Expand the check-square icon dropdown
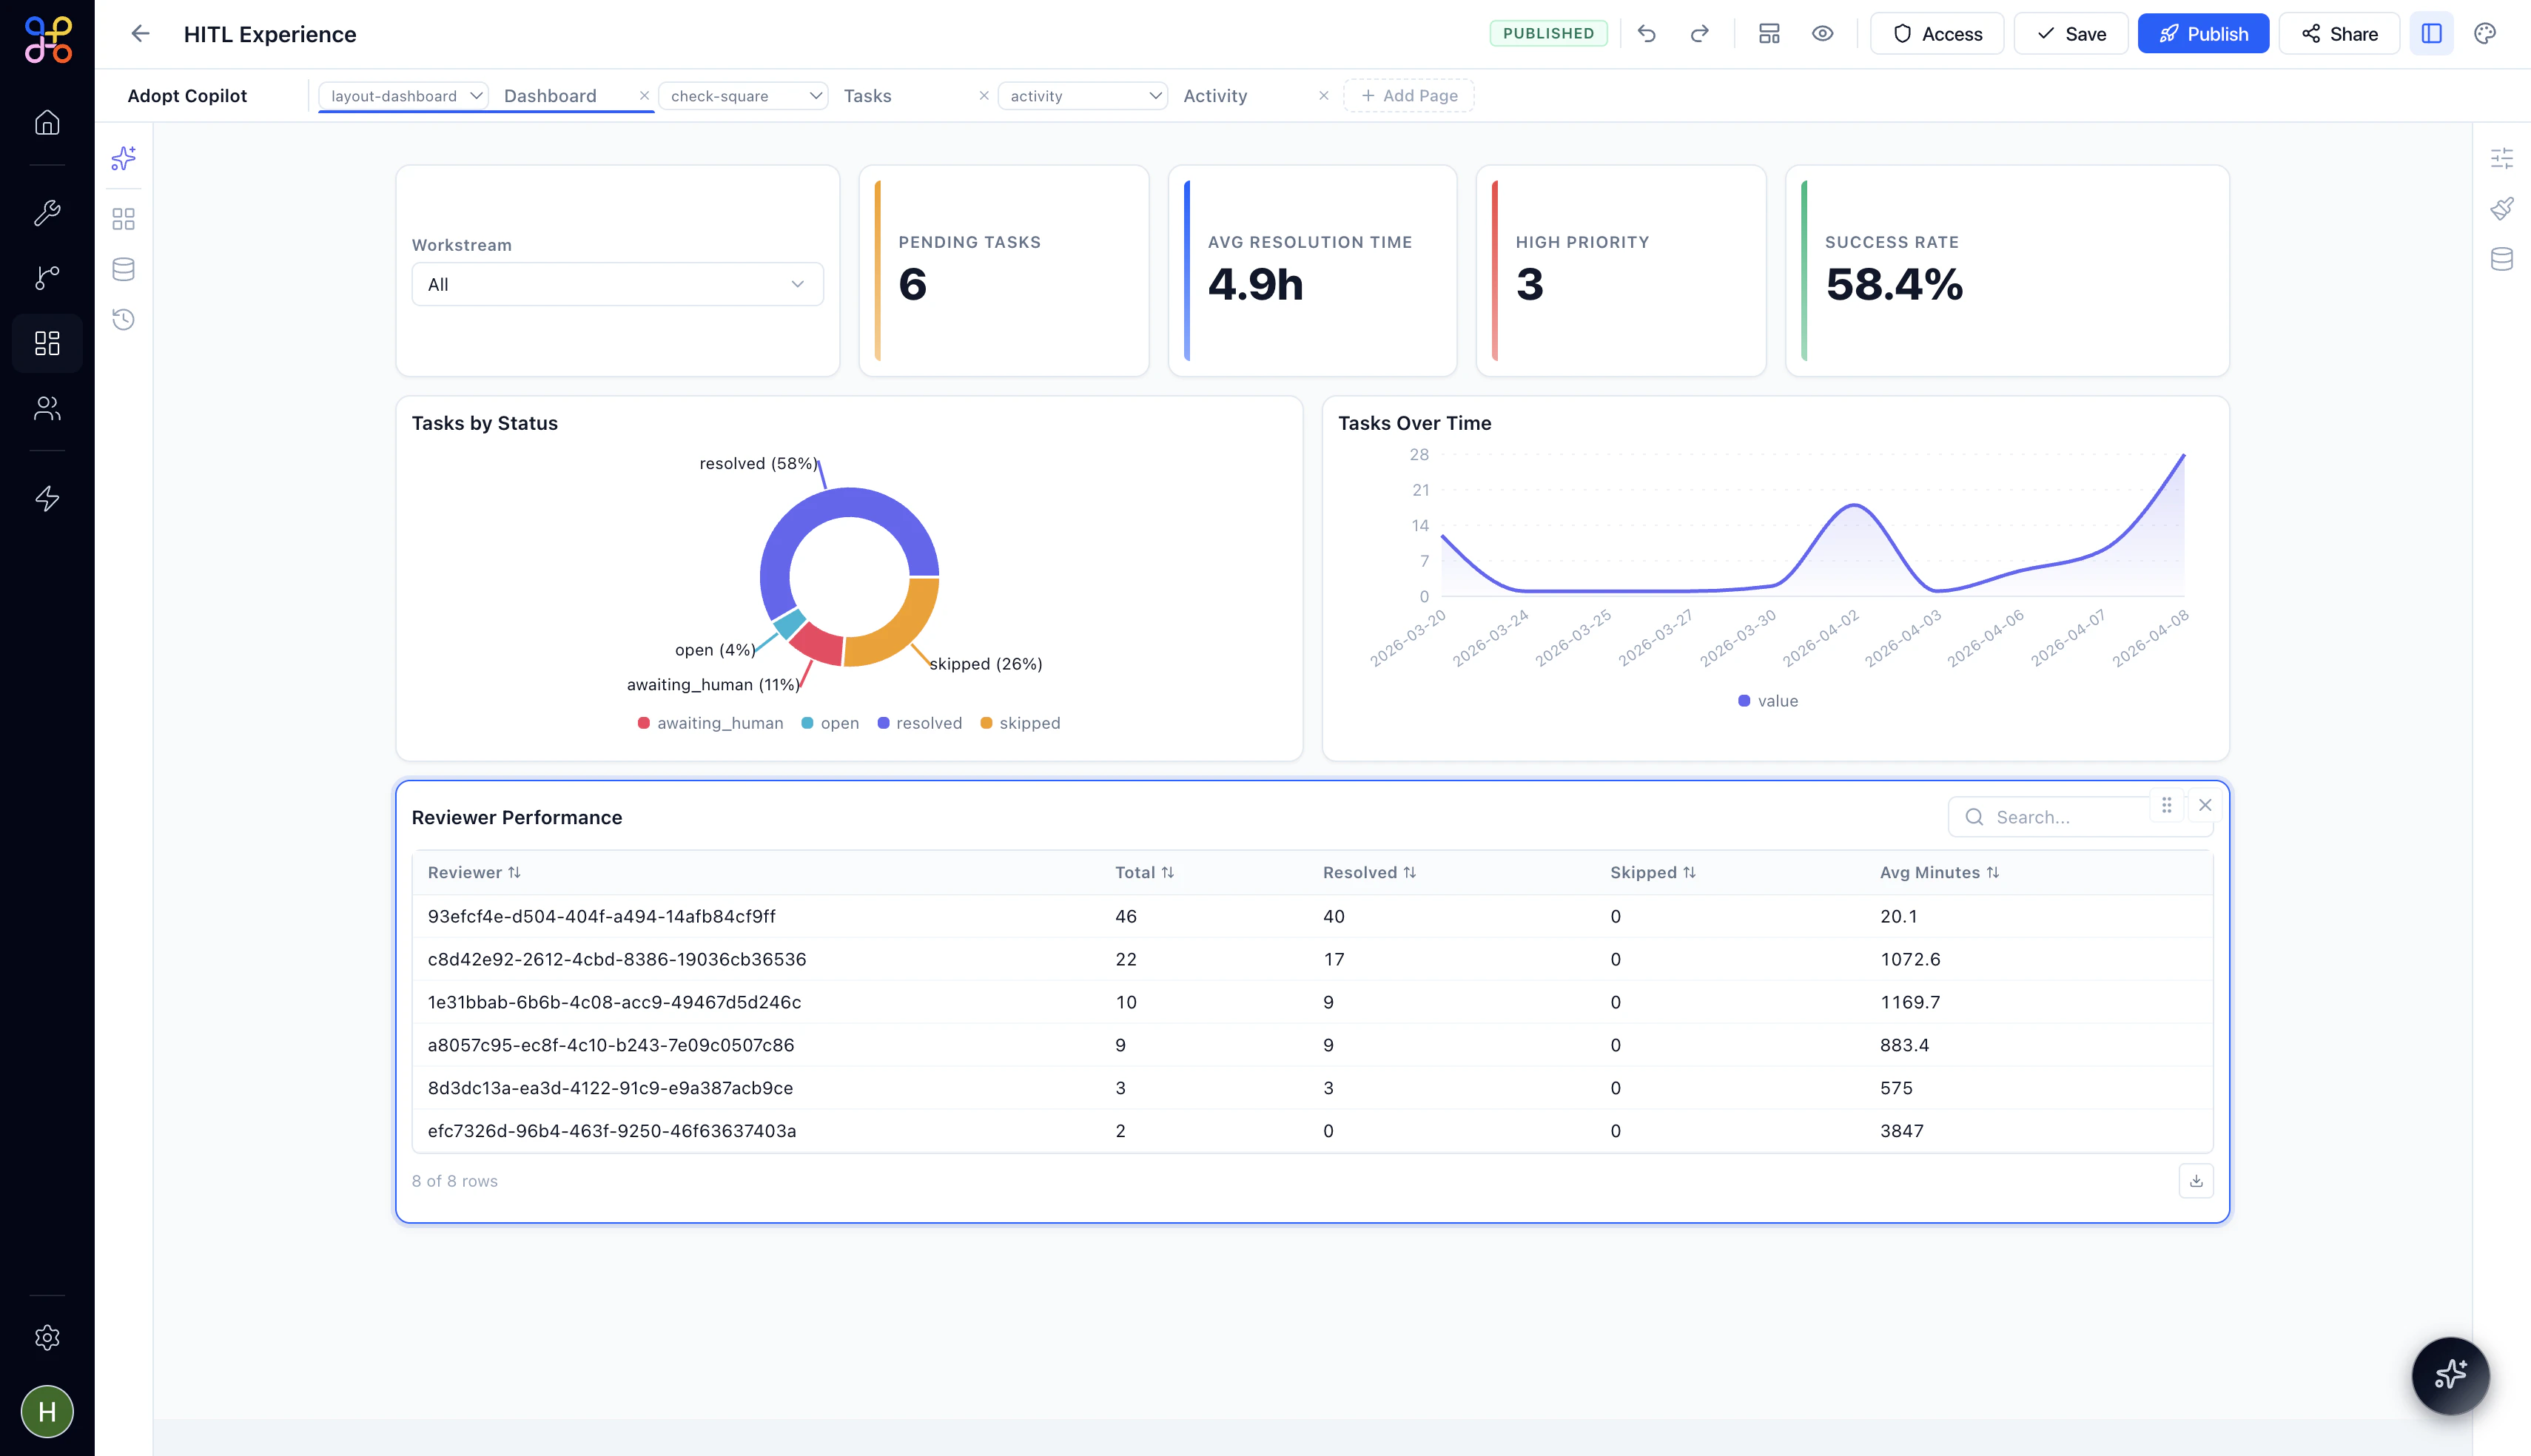 [743, 96]
